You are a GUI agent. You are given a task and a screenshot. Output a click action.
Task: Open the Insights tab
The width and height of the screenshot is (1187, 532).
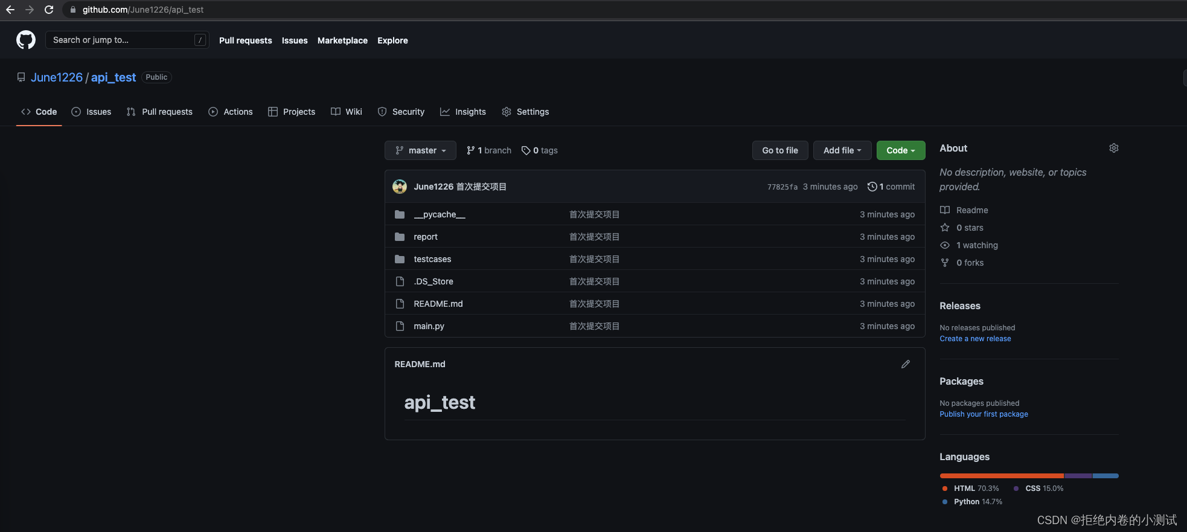tap(463, 112)
